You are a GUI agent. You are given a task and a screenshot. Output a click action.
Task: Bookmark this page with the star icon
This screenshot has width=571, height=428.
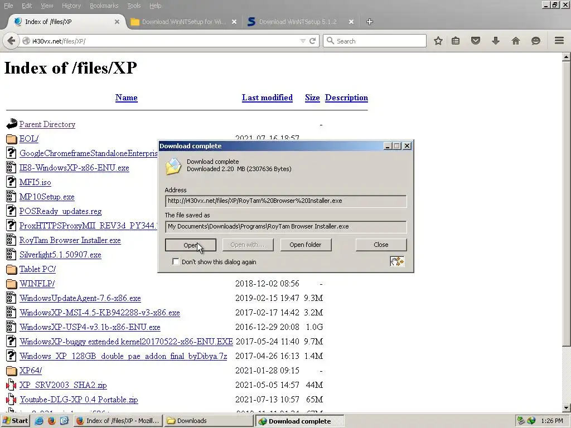coord(438,41)
